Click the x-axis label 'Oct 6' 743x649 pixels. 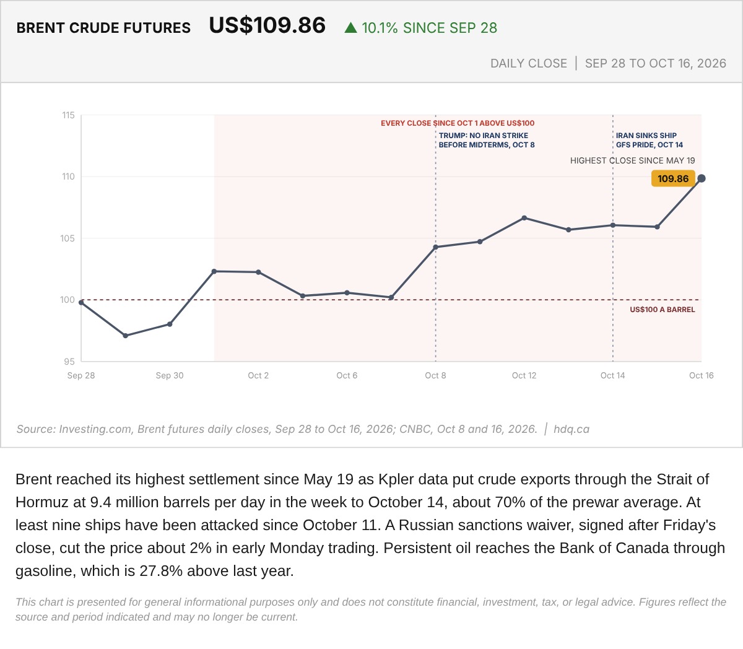tap(347, 375)
